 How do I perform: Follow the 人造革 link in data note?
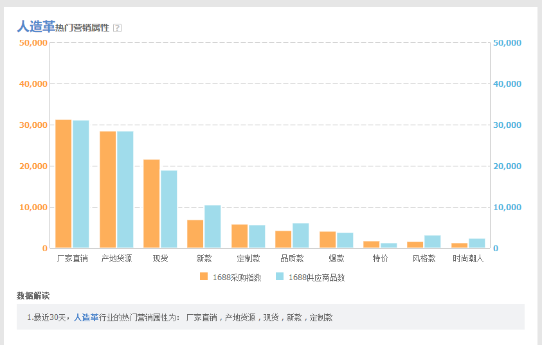pos(86,317)
